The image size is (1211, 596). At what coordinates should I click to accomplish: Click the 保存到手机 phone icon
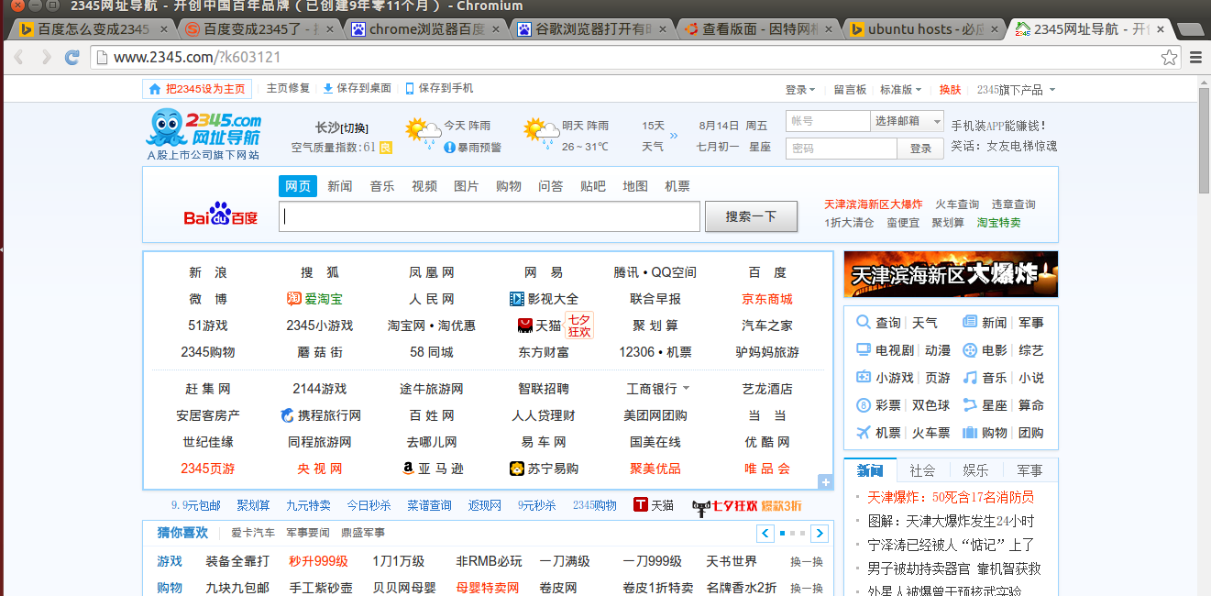[410, 88]
